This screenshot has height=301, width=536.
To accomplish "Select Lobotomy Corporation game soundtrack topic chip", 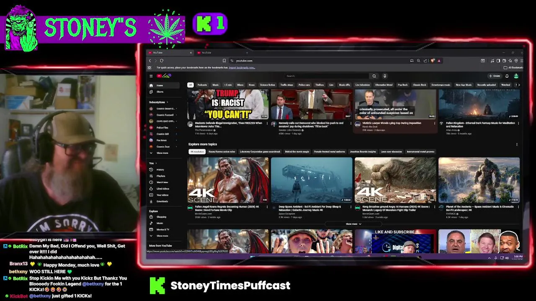I will (260, 152).
